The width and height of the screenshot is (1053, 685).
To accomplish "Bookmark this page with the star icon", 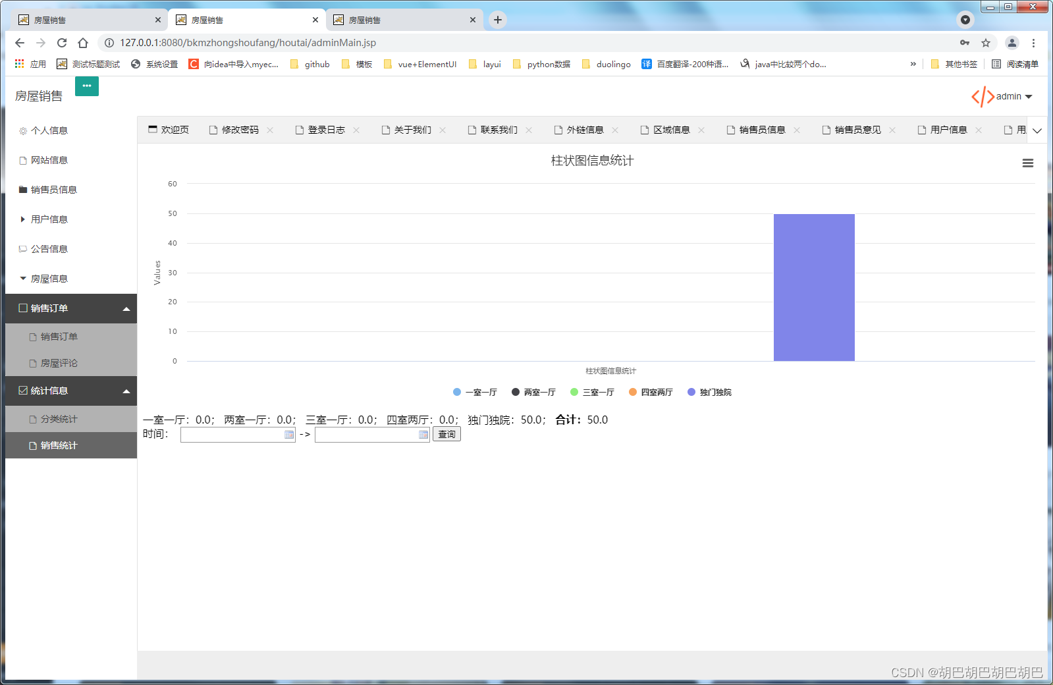I will (x=986, y=43).
